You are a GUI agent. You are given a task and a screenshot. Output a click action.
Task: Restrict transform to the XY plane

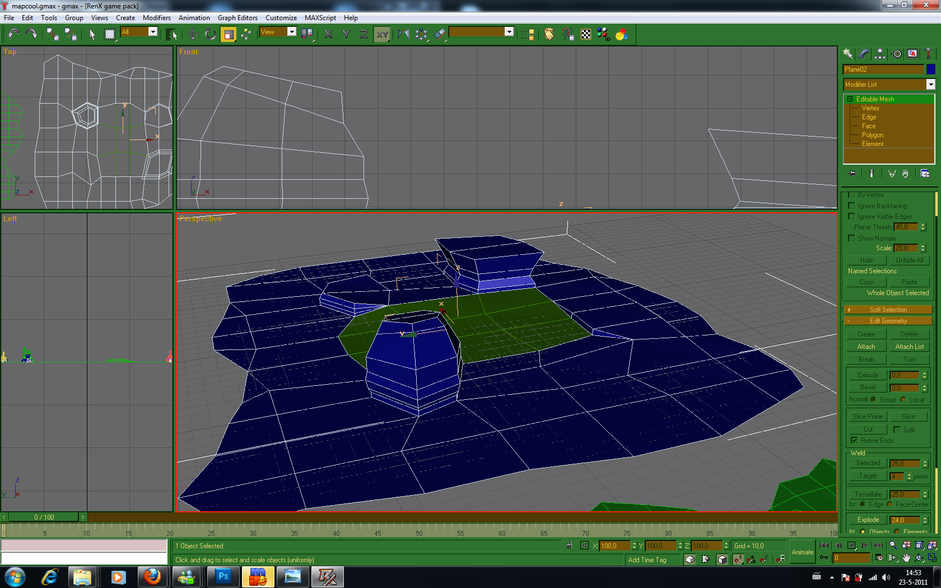(x=382, y=34)
